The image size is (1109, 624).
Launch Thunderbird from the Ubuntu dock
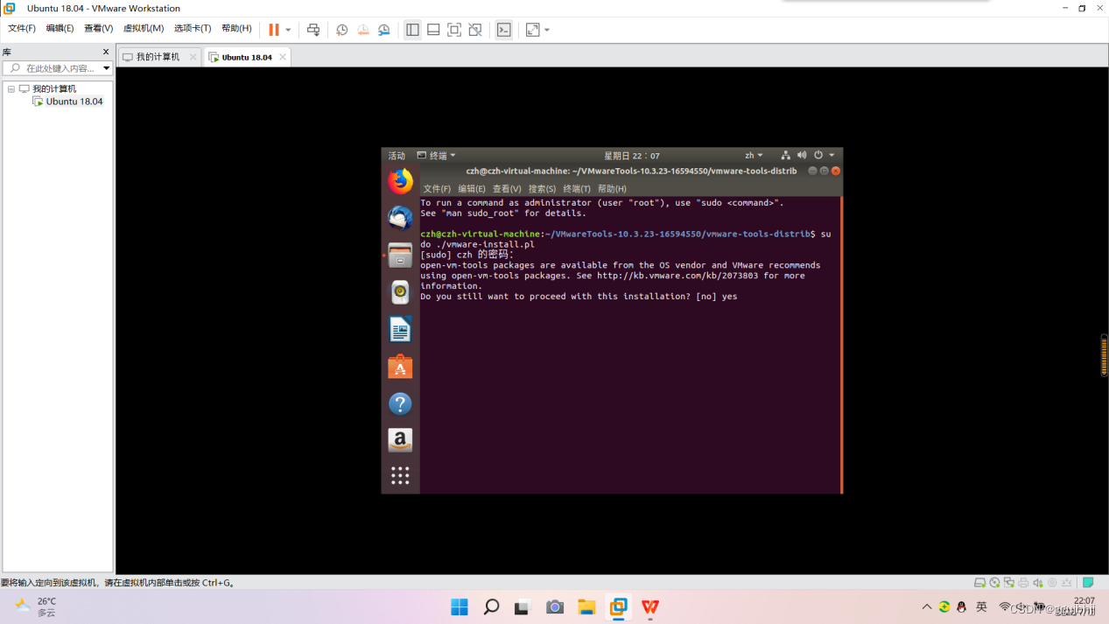[x=400, y=218]
